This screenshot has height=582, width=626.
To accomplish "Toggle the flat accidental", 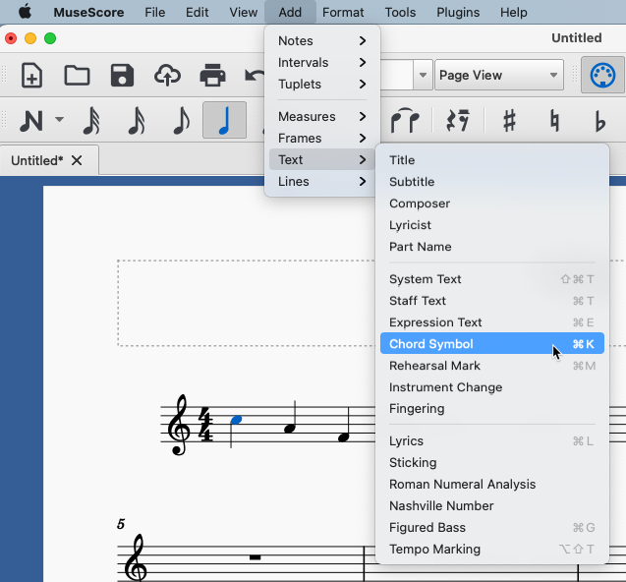I will click(599, 120).
